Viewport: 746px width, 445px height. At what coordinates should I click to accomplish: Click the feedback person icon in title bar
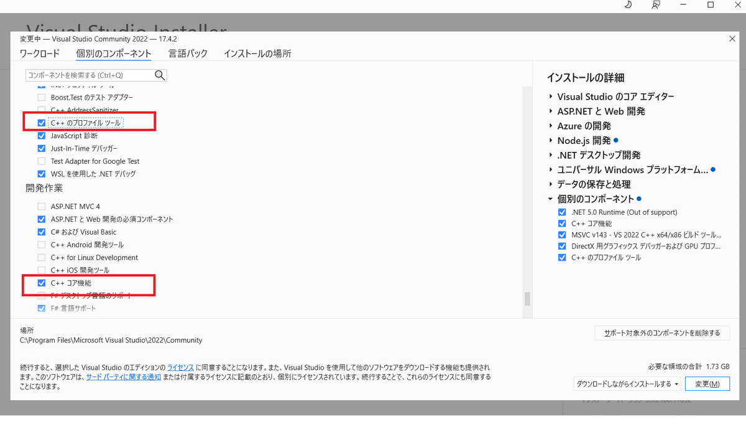point(656,5)
